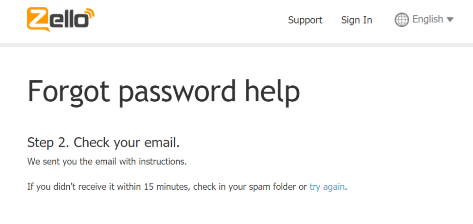This screenshot has height=224, width=473.
Task: Click the word 'instructions'
Action: (x=163, y=162)
